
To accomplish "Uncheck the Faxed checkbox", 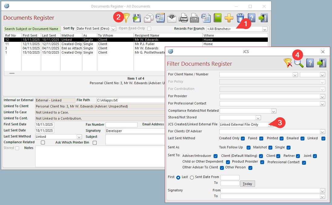I will click(x=261, y=138).
